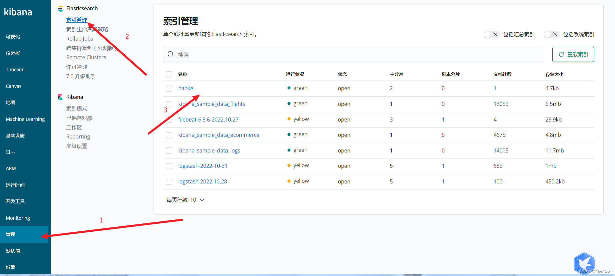Open the logstash-2022-10-31 index
This screenshot has height=276, width=615.
point(203,166)
